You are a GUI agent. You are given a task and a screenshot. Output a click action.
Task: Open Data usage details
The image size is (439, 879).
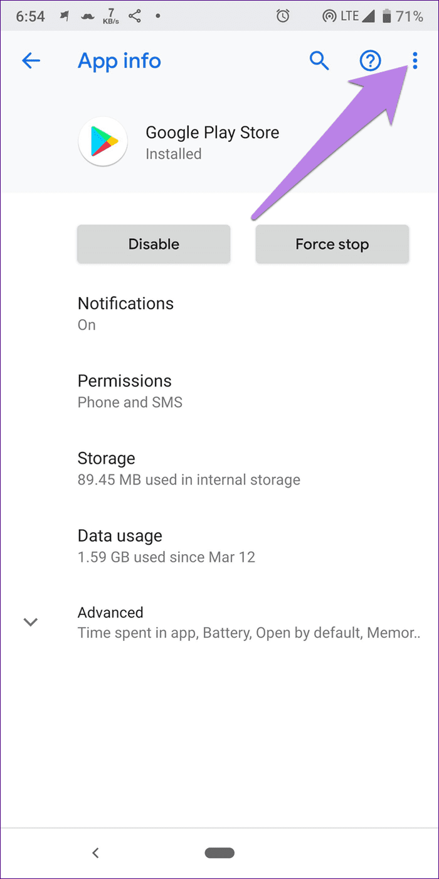pos(166,545)
